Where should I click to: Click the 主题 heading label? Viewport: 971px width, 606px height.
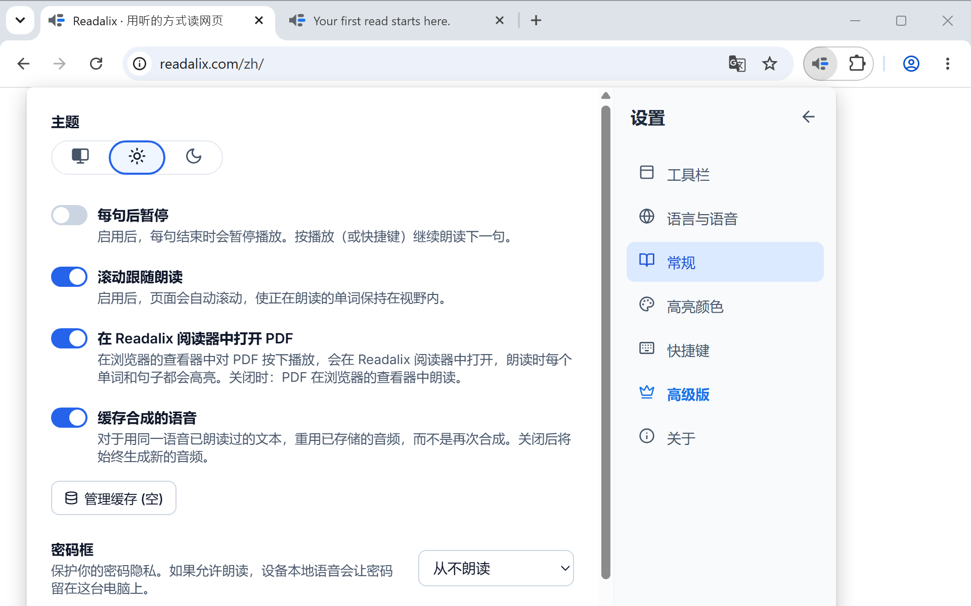pos(65,122)
